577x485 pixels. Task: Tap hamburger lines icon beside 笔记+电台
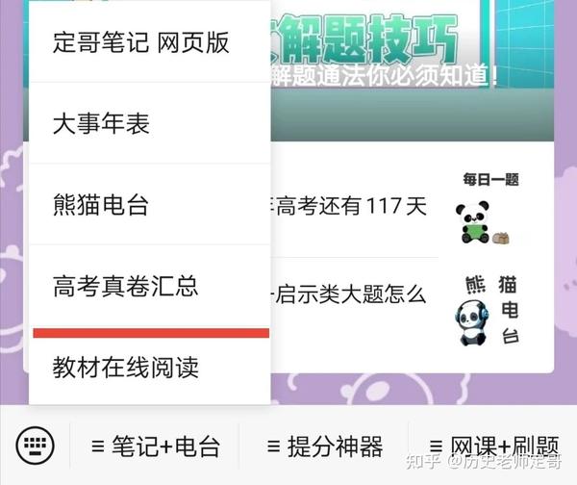pyautogui.click(x=98, y=447)
